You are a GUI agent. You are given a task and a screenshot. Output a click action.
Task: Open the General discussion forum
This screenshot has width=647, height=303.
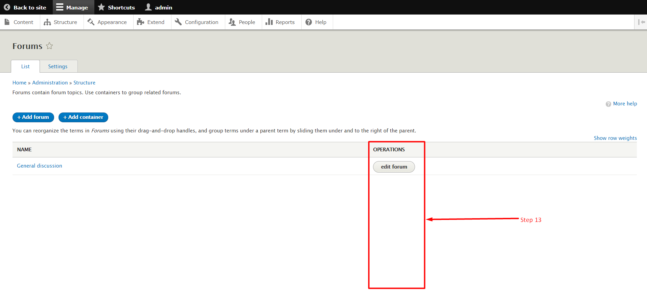[x=40, y=166]
